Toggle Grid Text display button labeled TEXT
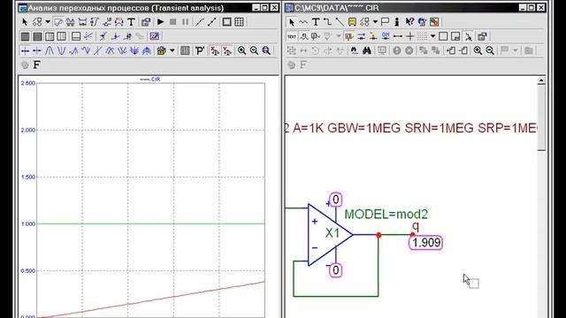The height and width of the screenshot is (318, 566). tap(292, 36)
